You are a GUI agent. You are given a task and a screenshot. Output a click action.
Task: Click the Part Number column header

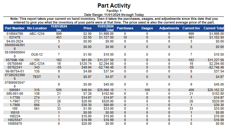coord(14,28)
